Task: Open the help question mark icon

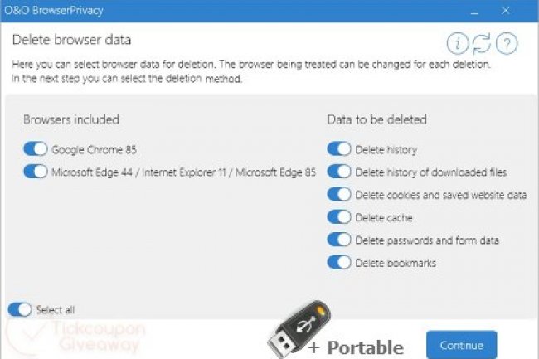Action: (x=506, y=44)
